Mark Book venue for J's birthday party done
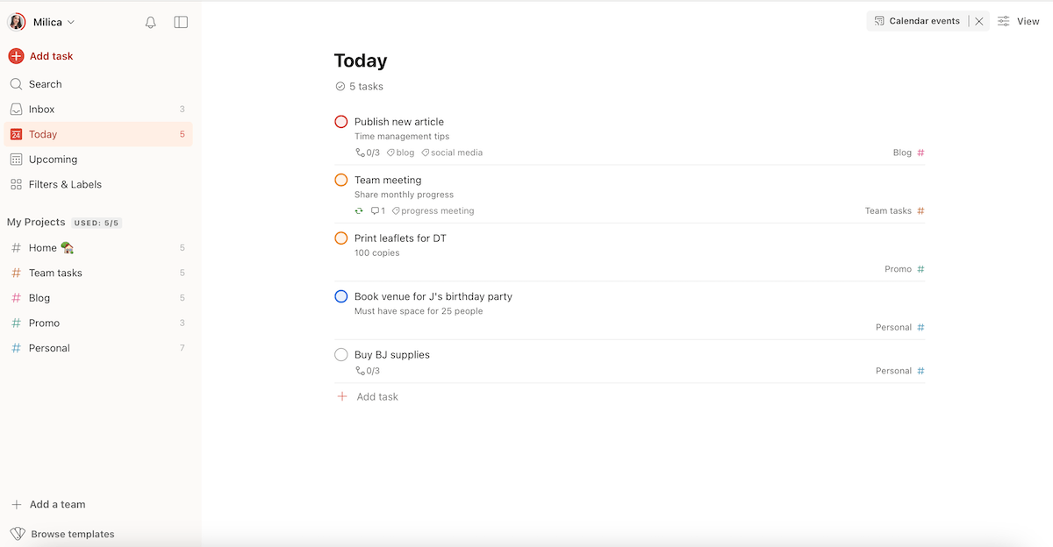 340,296
